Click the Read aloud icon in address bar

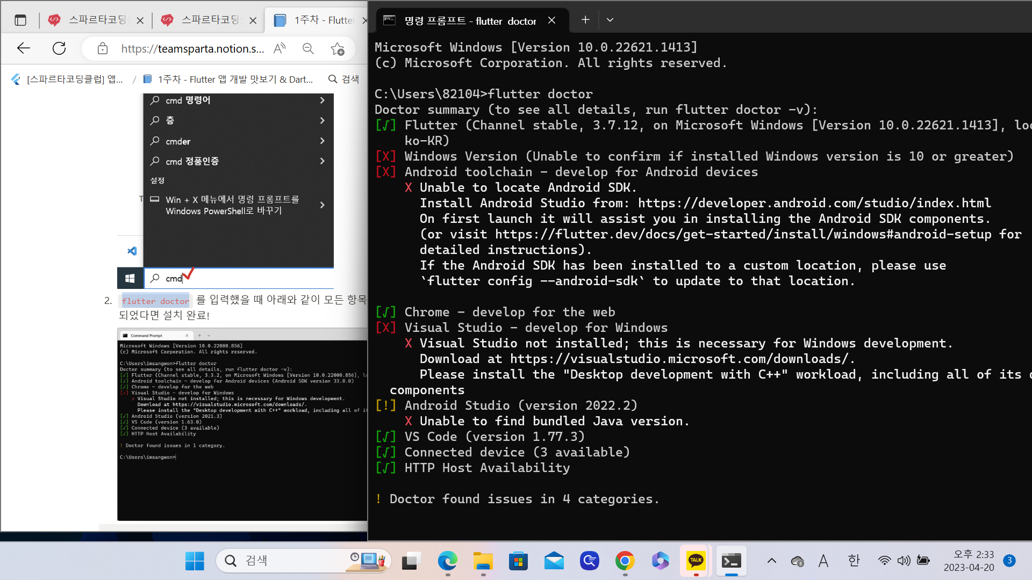279,49
